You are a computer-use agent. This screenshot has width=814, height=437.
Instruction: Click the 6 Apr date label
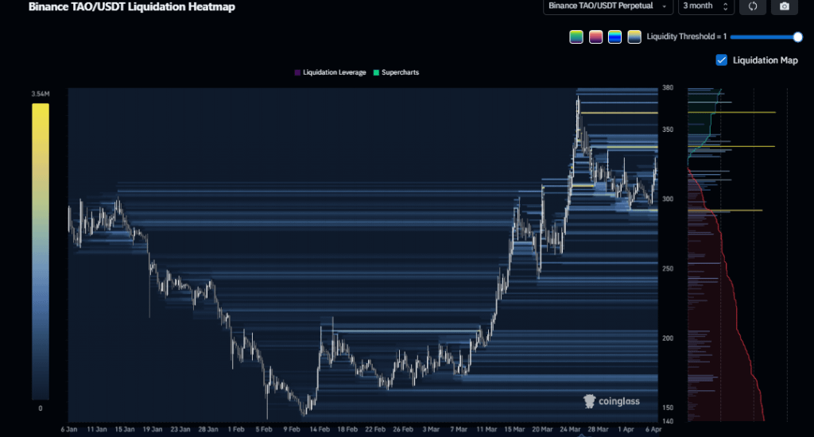(653, 429)
